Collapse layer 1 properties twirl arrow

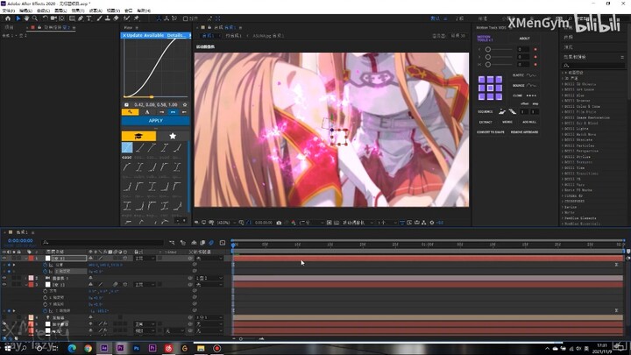pyautogui.click(x=26, y=259)
